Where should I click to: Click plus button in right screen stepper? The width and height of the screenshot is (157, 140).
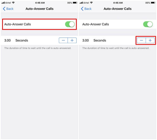pos(150,40)
